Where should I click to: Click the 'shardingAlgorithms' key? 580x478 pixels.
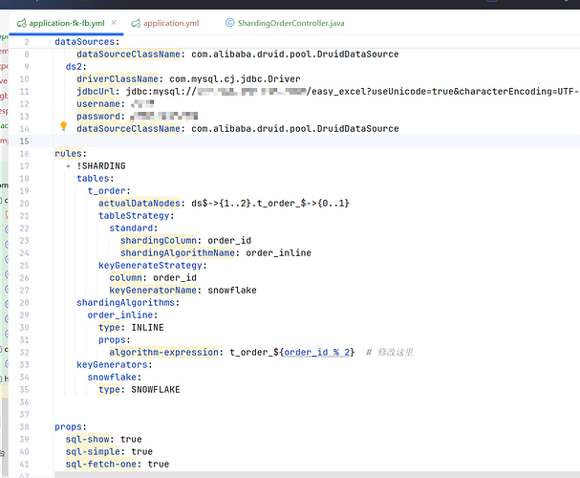tap(125, 303)
